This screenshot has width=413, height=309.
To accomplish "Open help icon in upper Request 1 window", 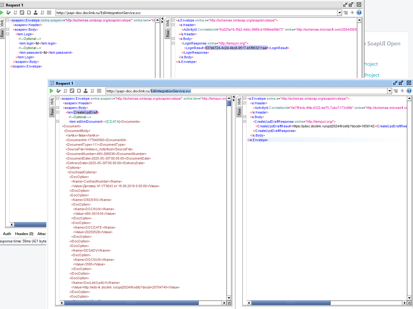I will click(x=359, y=13).
